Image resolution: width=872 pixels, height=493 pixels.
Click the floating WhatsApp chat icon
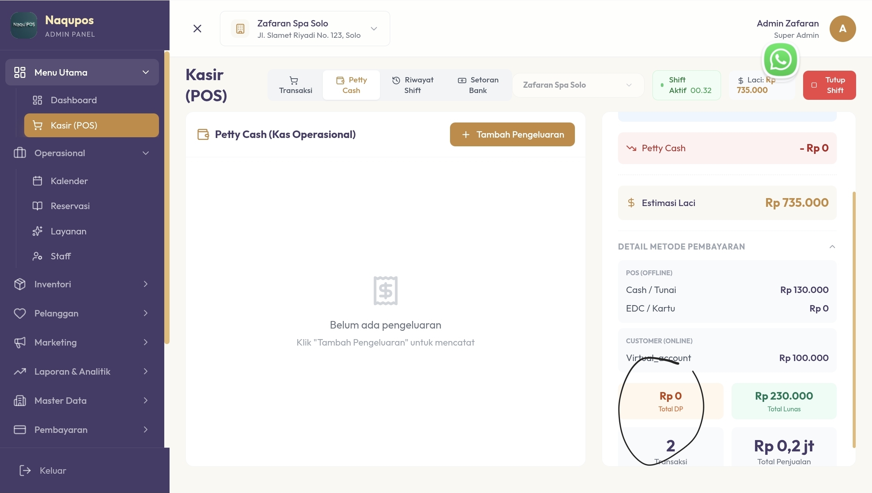click(x=780, y=60)
